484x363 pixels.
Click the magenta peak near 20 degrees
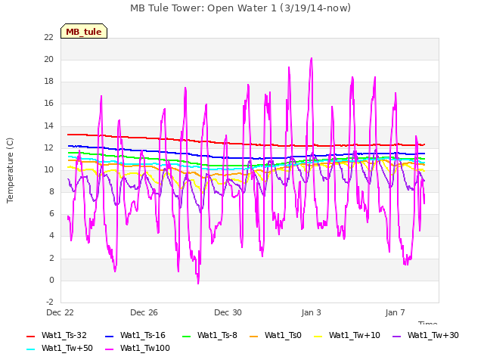(311, 58)
